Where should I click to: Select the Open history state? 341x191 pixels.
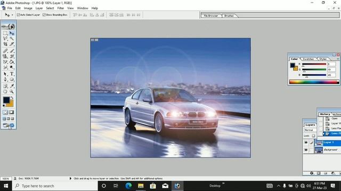point(332,118)
